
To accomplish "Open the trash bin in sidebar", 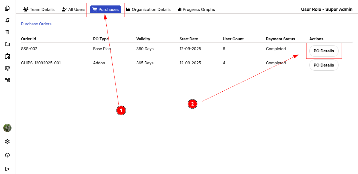I will pyautogui.click(x=7, y=32).
